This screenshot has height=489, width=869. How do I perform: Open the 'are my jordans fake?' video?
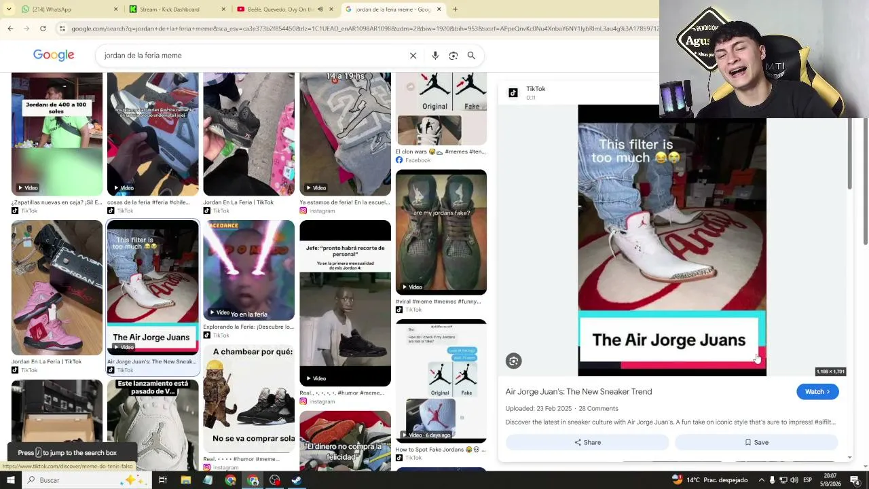(441, 232)
